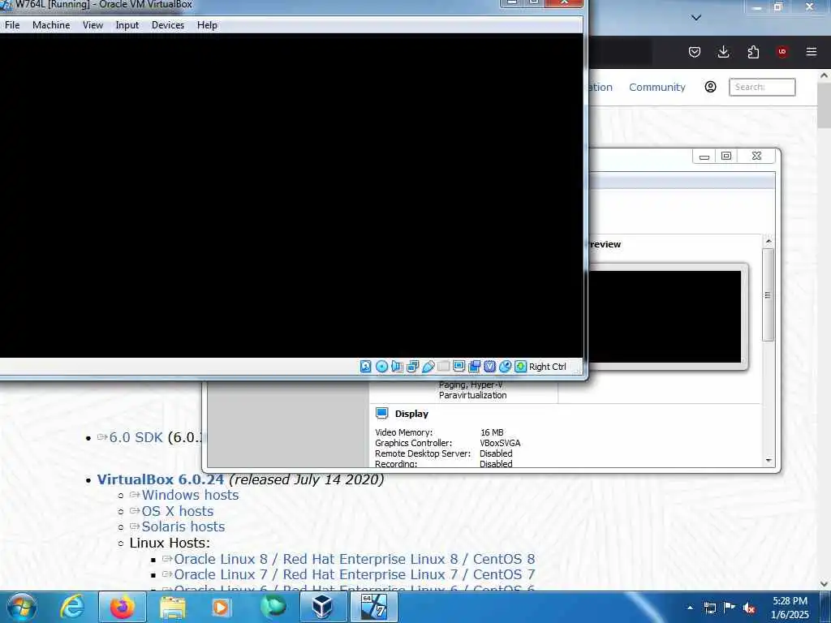Open the 6.0 SDK download link

(x=136, y=437)
